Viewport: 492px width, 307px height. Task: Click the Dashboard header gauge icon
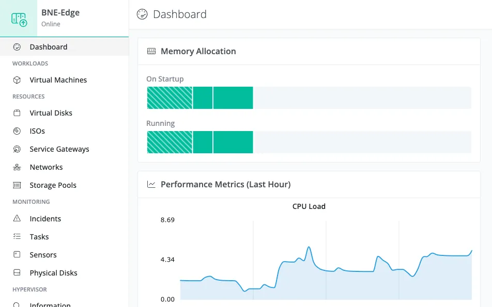coord(142,14)
